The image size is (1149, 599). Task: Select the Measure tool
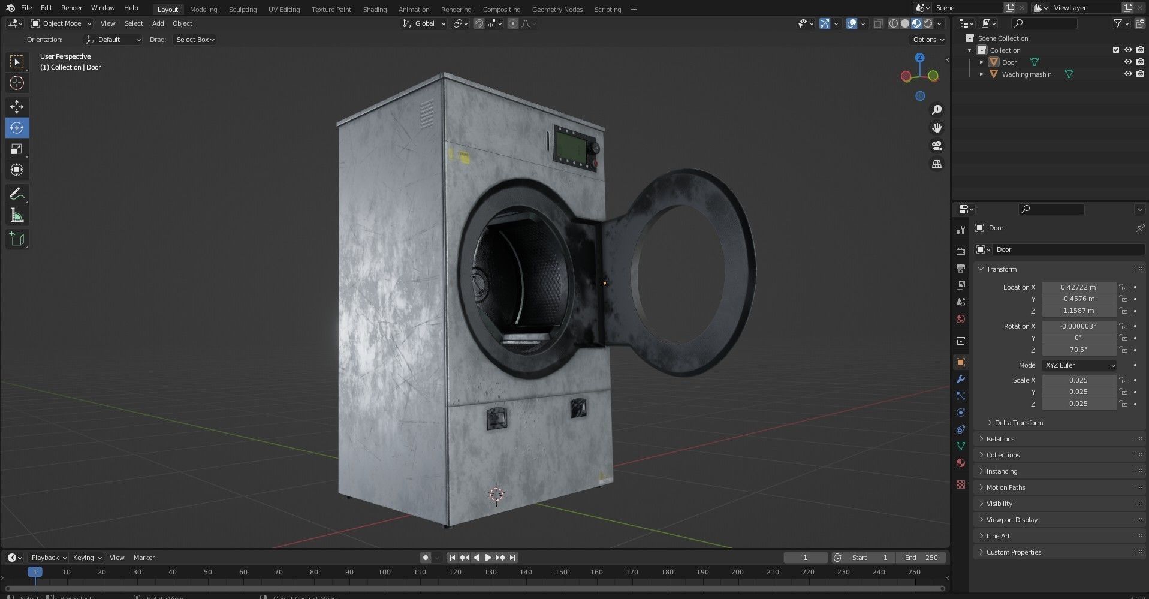point(17,215)
